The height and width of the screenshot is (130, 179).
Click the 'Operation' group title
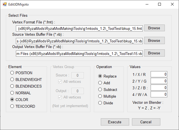104,67
